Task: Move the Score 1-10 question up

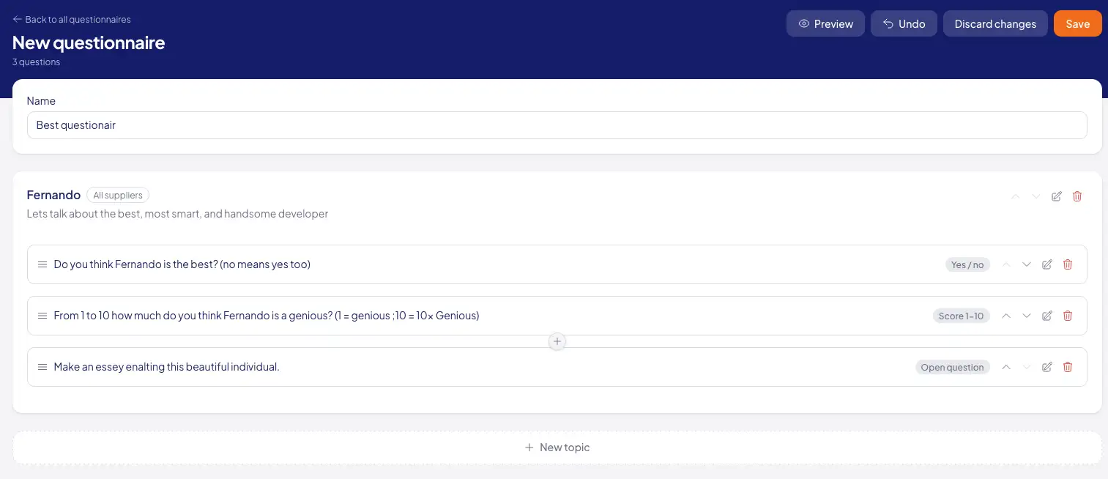Action: coord(1006,316)
